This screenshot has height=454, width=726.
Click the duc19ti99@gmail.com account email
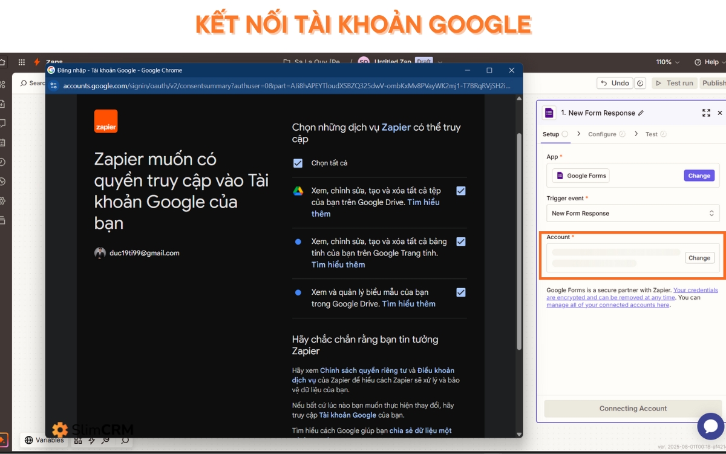145,253
